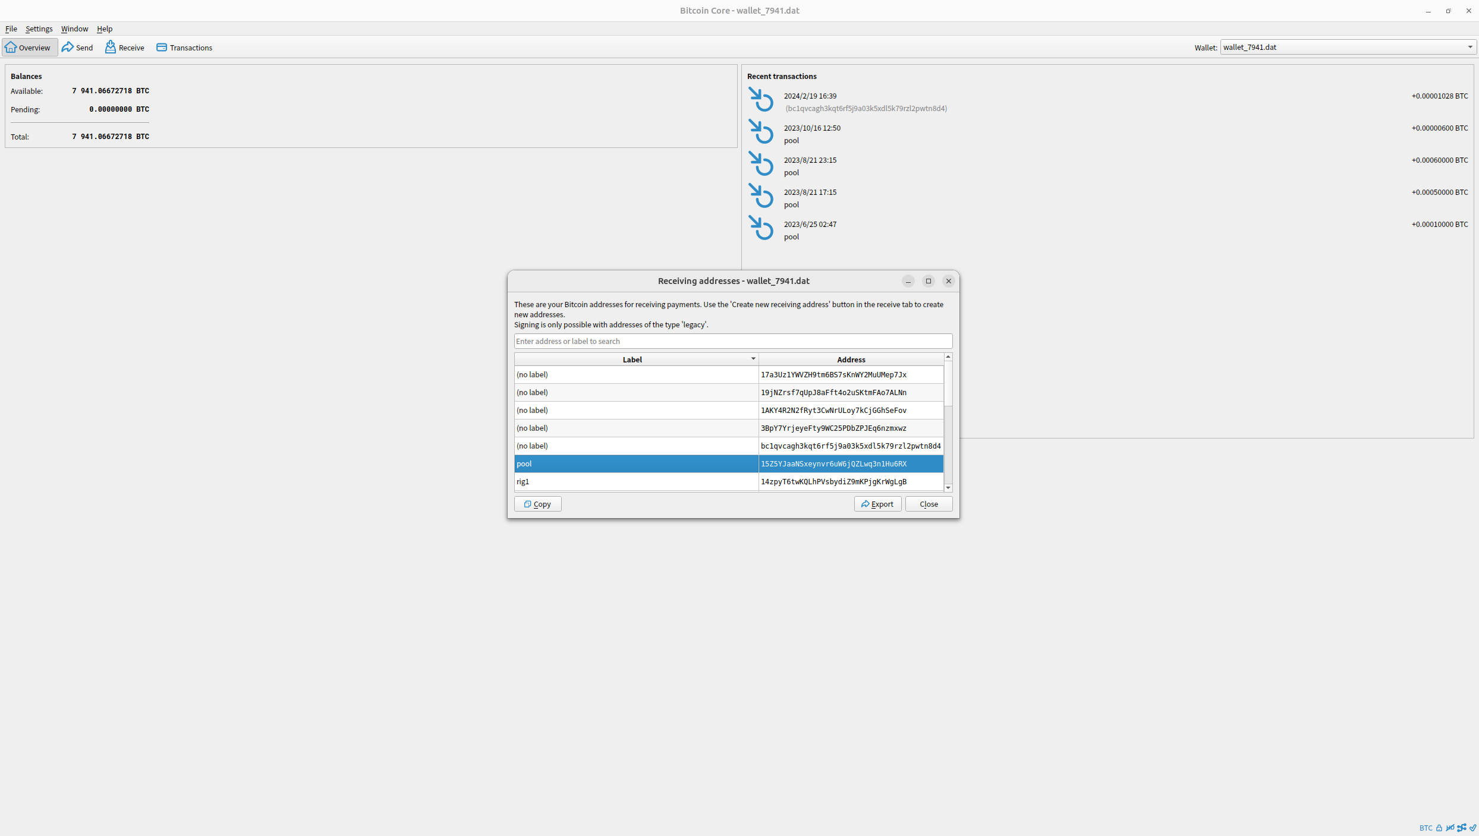
Task: Click address list scrollbar down arrow
Action: [948, 488]
